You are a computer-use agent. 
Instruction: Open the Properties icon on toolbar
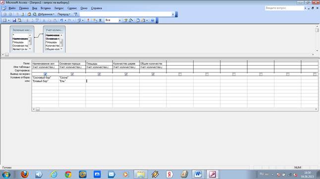125,20
